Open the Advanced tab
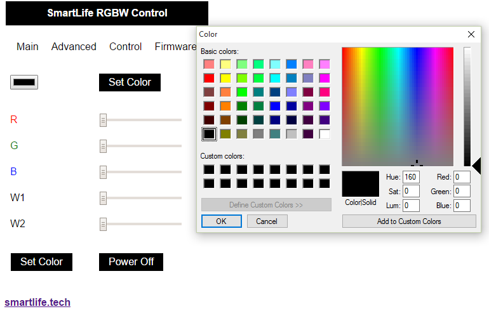The width and height of the screenshot is (489, 316). tap(74, 47)
